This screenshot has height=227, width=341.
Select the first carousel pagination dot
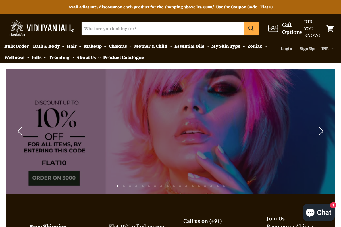[117, 186]
